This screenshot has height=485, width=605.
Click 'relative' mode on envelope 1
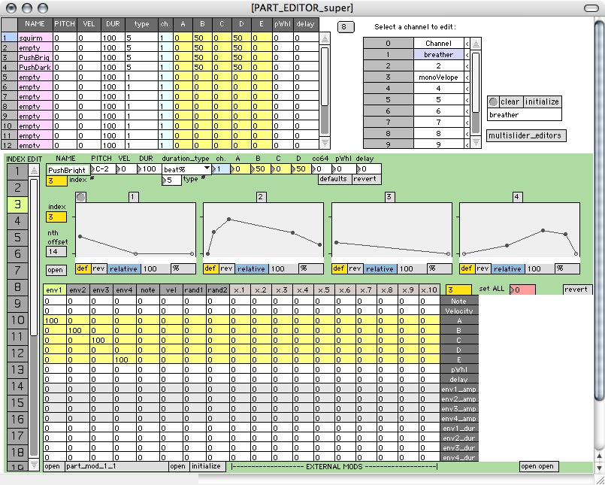(125, 268)
